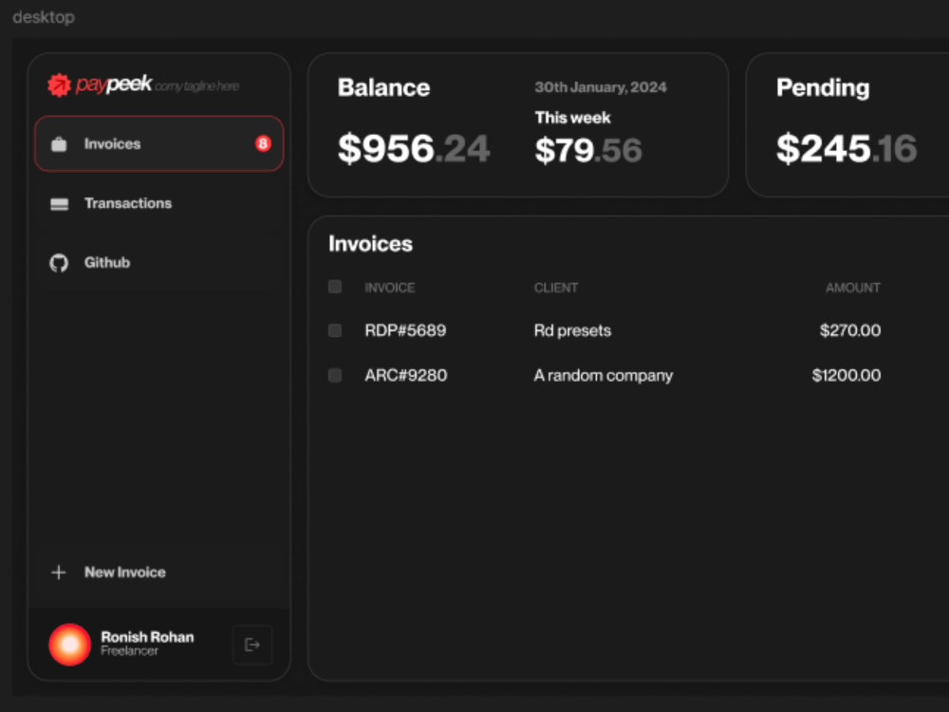Click the Balance card heading
Screen dimensions: 949x712
383,87
